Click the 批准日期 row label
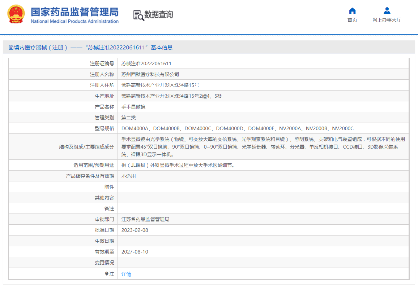 click(104, 230)
